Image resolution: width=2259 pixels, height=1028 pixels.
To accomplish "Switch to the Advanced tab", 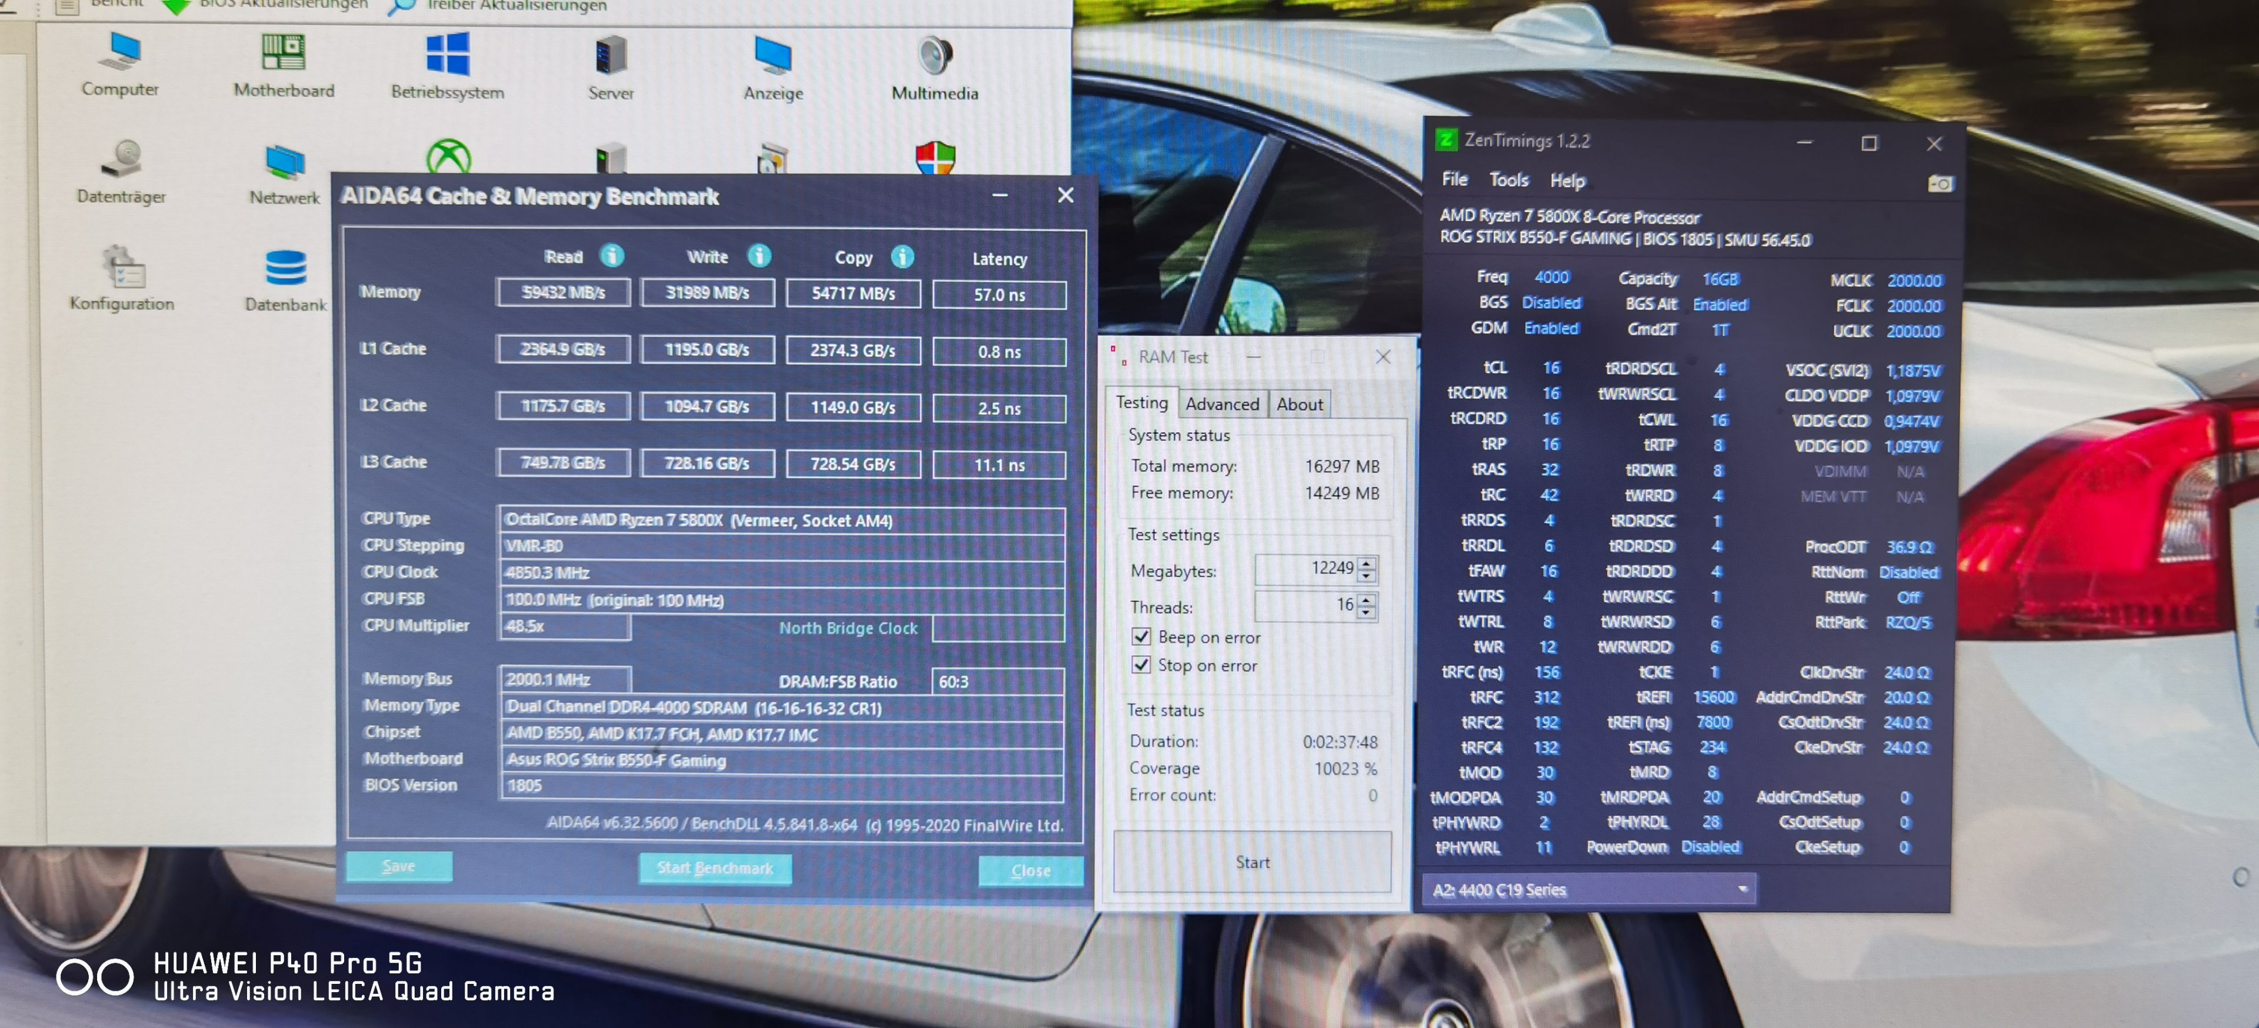I will (1222, 404).
